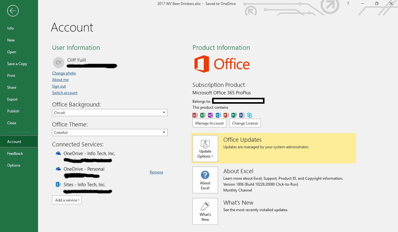Screen dimensions: 398x232
Task: Open the Update Options dropdown button
Action: (x=205, y=149)
